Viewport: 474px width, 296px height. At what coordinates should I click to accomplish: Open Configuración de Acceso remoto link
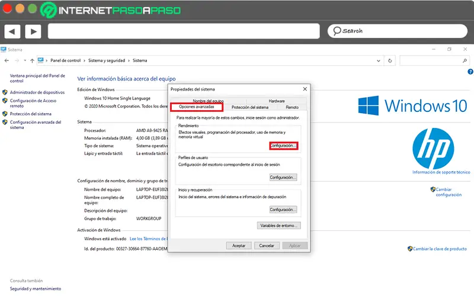33,103
